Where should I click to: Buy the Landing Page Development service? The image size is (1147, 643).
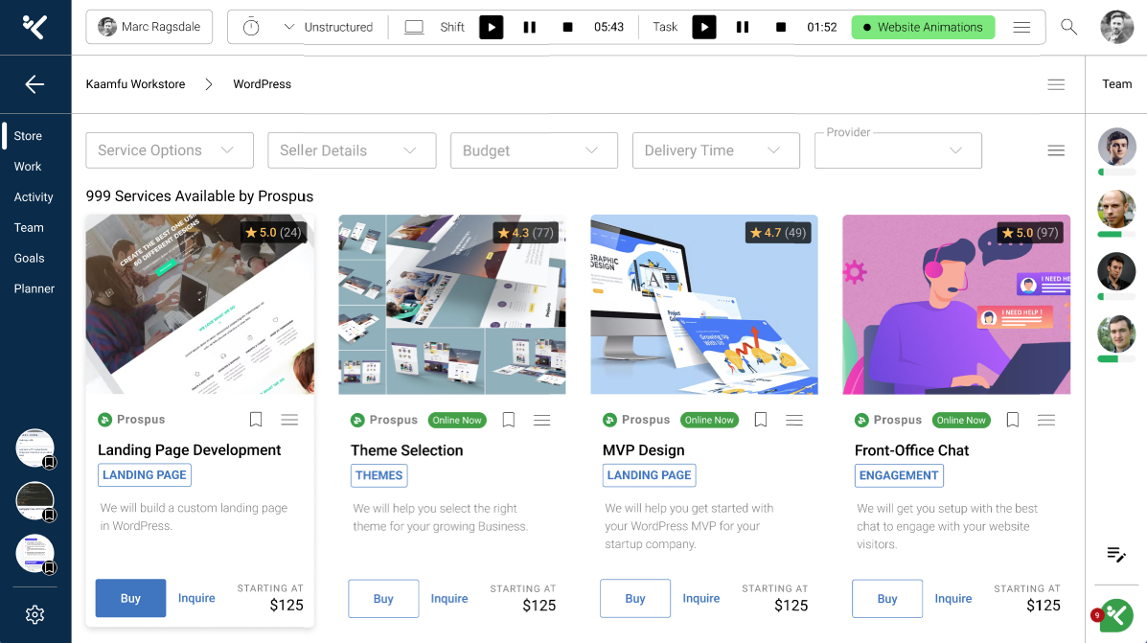pos(130,598)
